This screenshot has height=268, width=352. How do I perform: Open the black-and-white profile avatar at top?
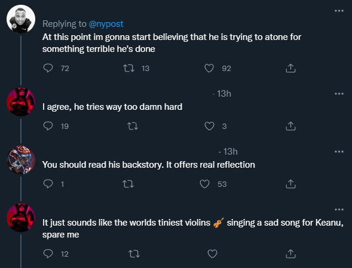[21, 19]
